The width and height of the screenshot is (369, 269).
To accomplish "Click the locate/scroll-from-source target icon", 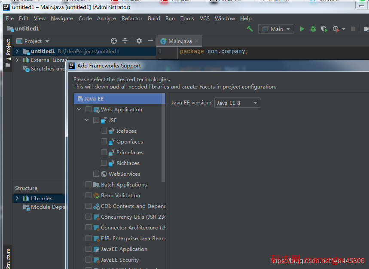I will point(114,41).
